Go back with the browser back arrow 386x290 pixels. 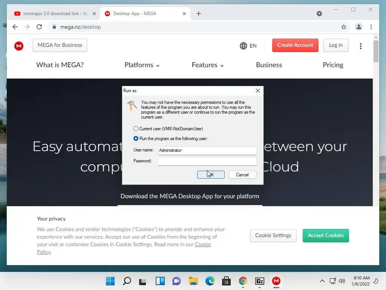[15, 27]
